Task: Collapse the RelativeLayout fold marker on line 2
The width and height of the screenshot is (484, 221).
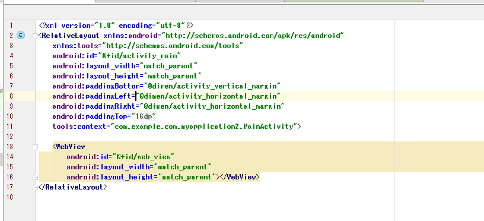Action: (x=35, y=36)
